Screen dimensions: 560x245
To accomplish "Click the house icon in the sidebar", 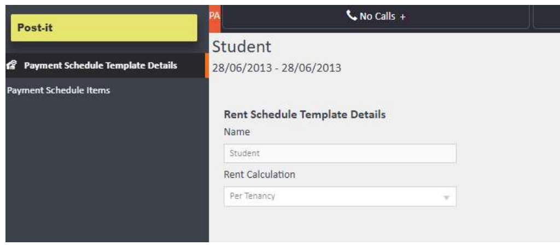I will pyautogui.click(x=9, y=66).
